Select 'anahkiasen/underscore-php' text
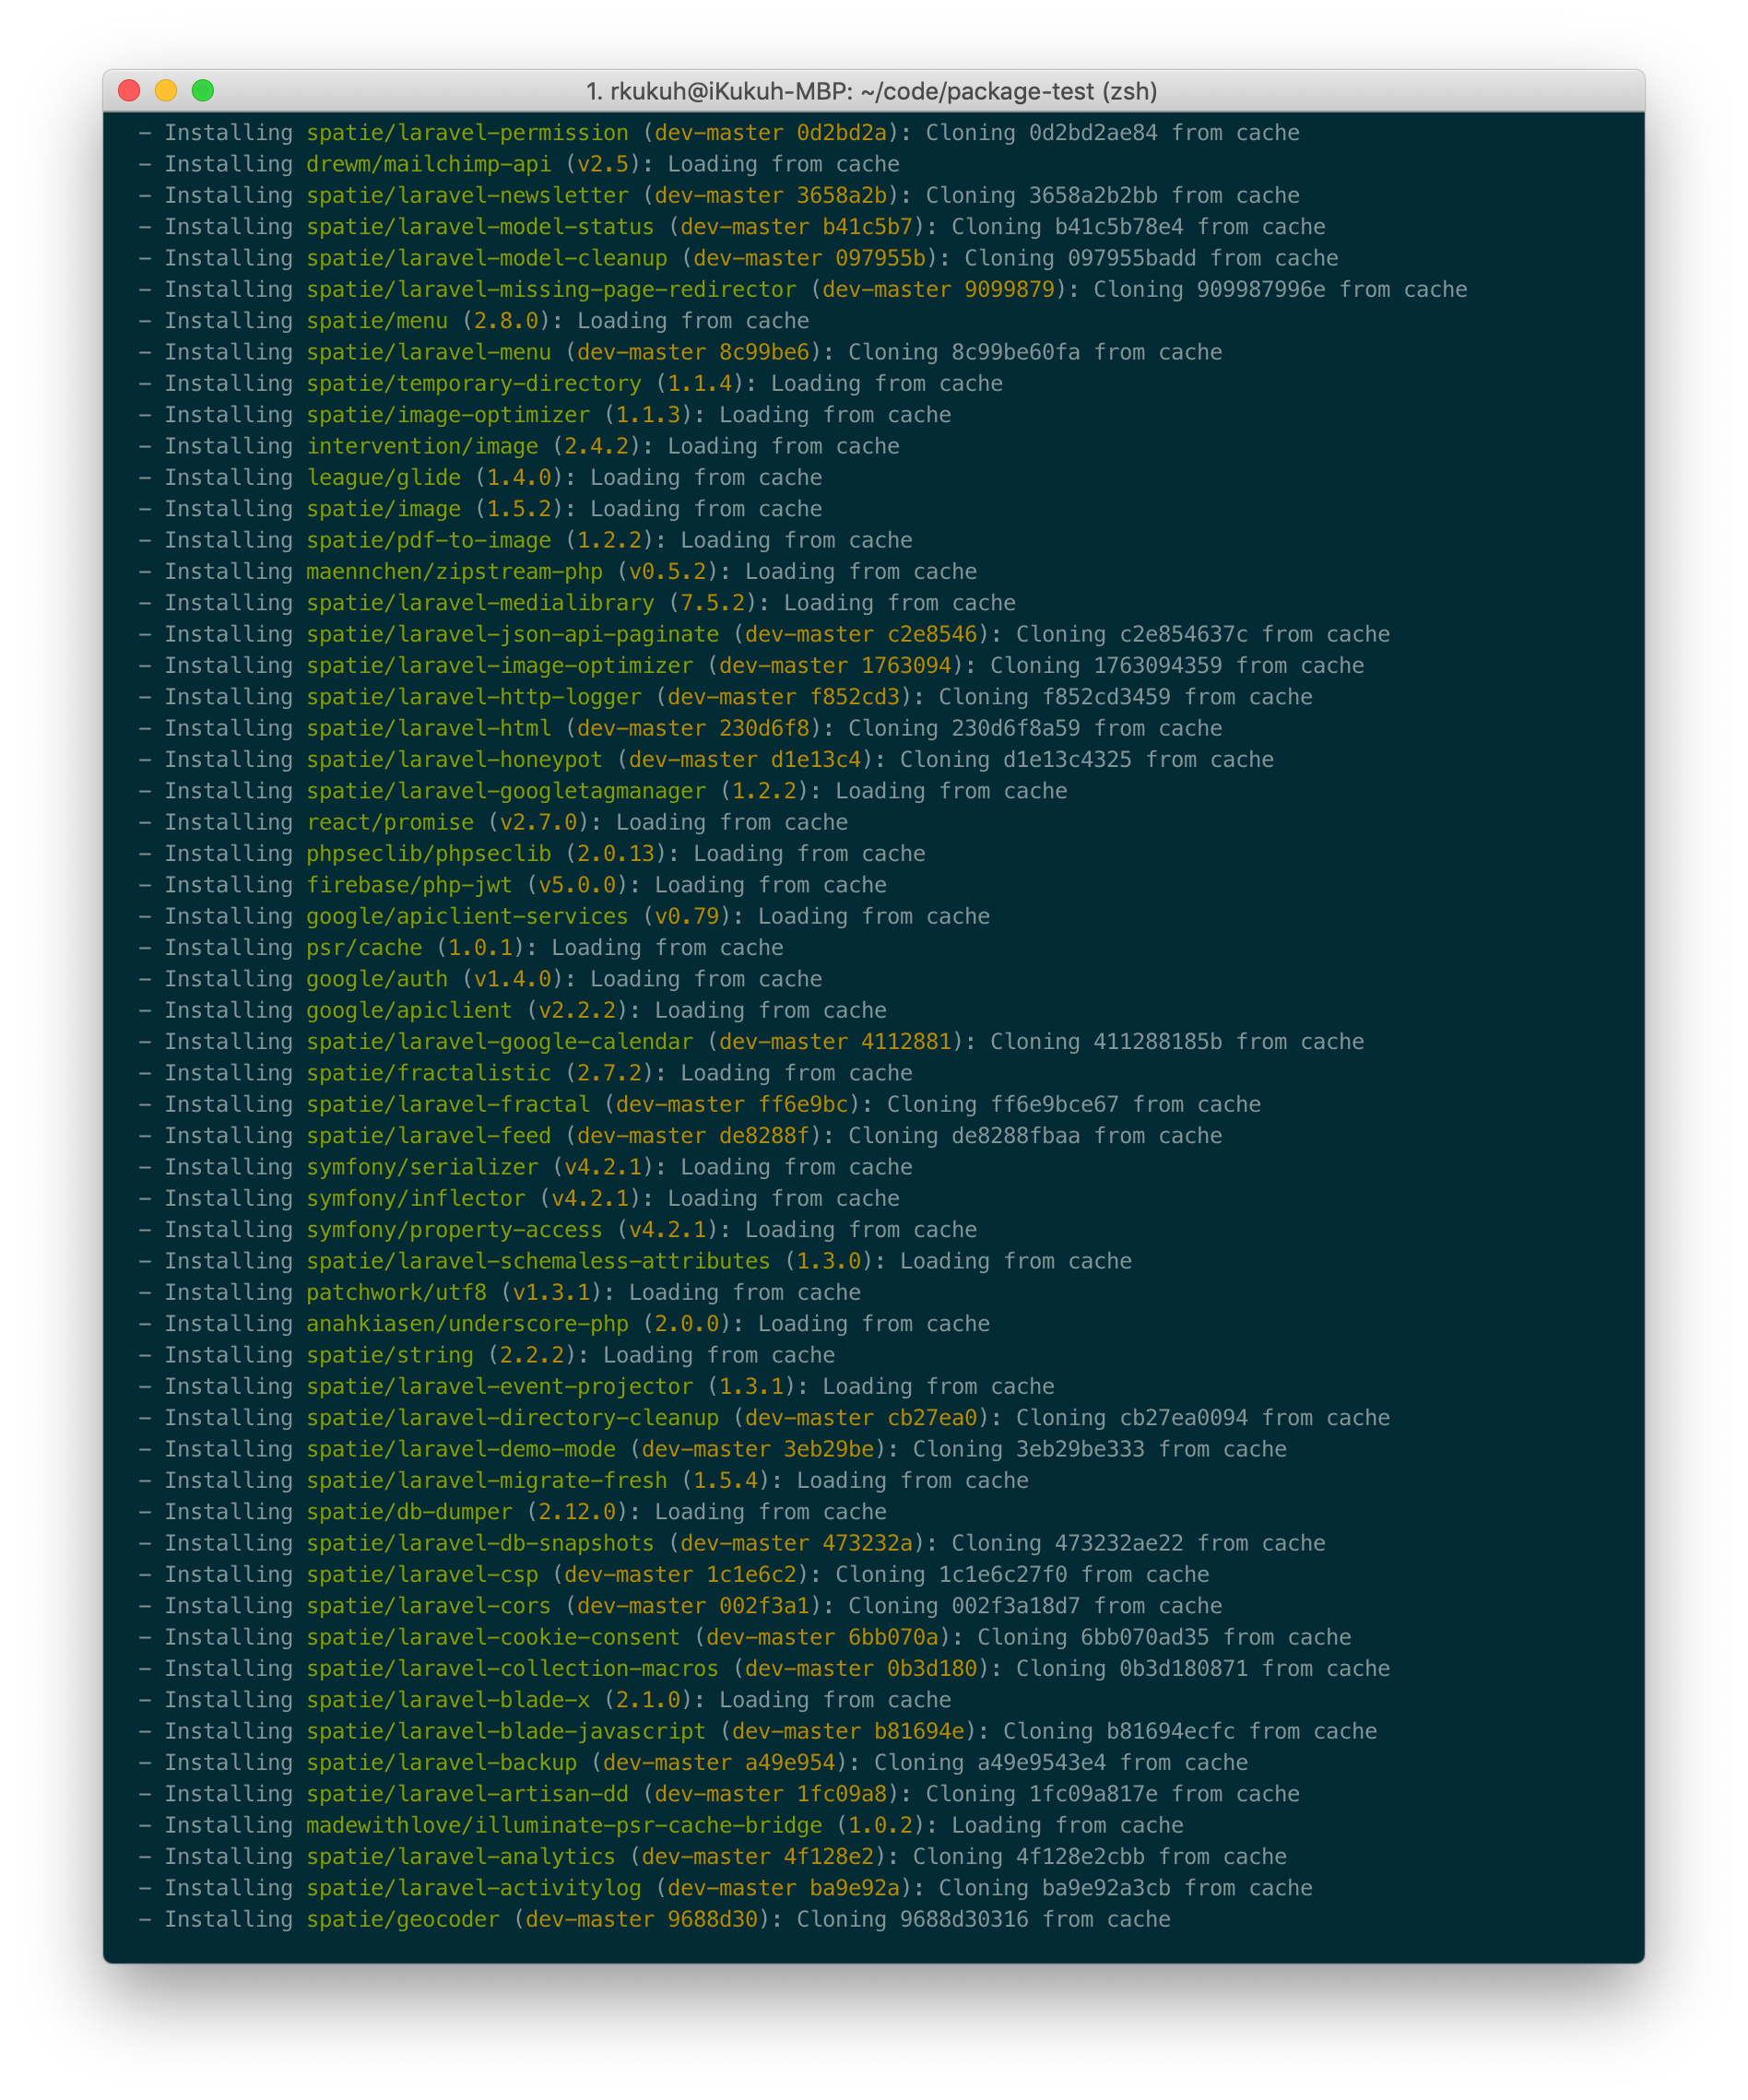 [x=468, y=1324]
